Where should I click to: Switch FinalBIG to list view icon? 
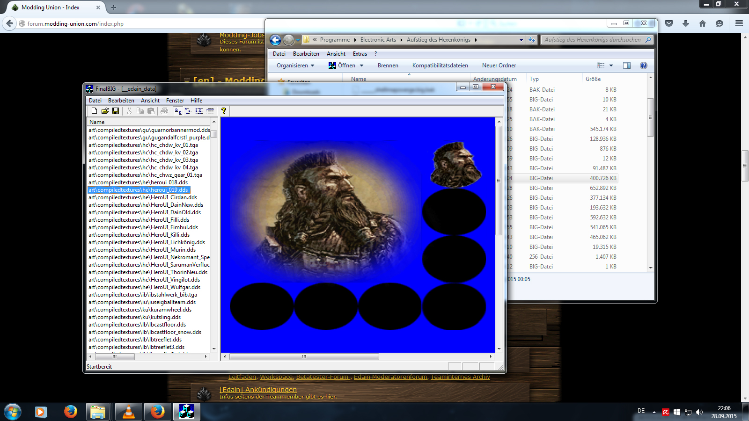click(199, 111)
